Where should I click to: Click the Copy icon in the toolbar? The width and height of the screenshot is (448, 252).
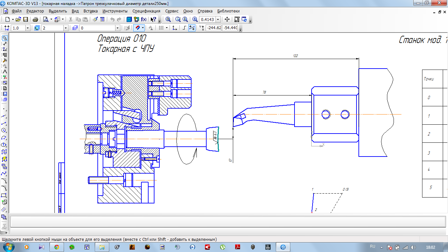click(x=78, y=19)
